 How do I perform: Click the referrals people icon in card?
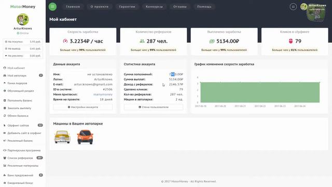click(142, 41)
